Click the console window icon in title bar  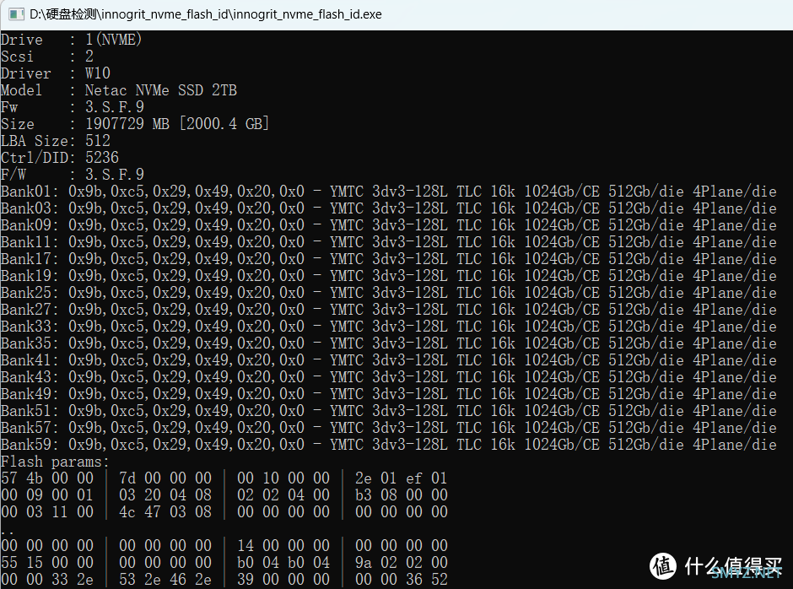pyautogui.click(x=16, y=14)
